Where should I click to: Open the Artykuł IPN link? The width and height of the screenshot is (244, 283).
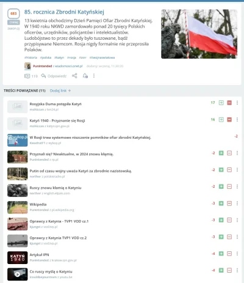[39, 255]
